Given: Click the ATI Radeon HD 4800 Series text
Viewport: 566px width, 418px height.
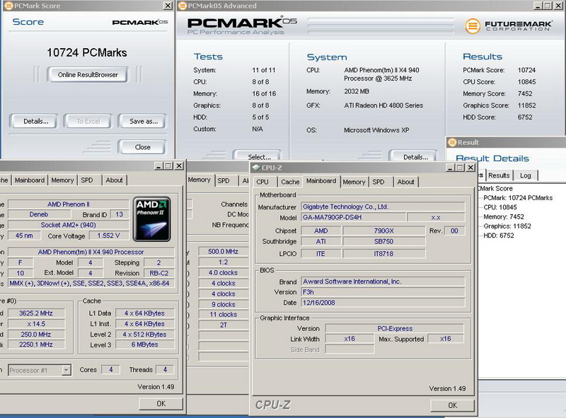Looking at the screenshot, I should point(383,105).
